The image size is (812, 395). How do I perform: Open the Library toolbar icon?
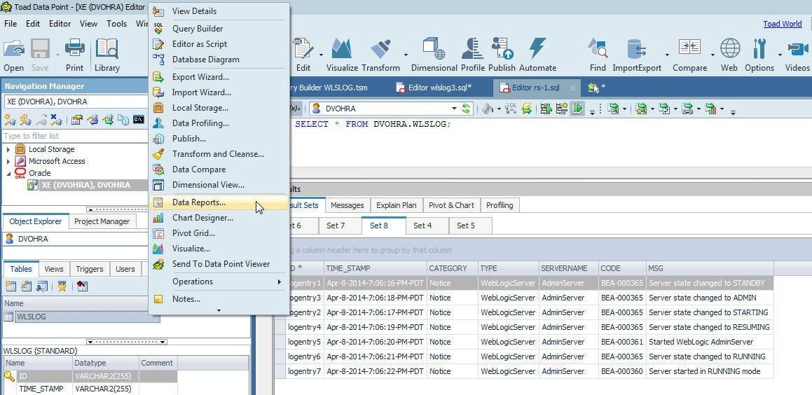point(106,49)
